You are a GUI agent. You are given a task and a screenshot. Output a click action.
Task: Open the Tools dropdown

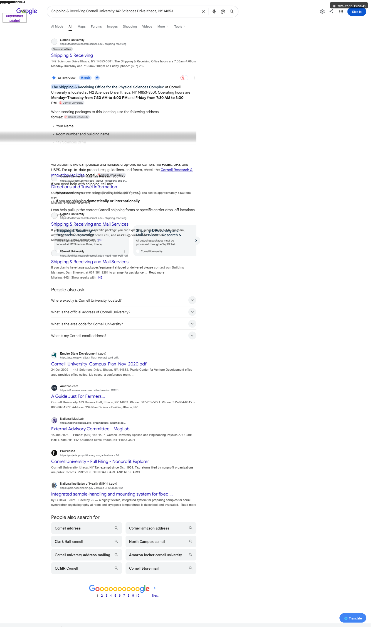pos(180,26)
